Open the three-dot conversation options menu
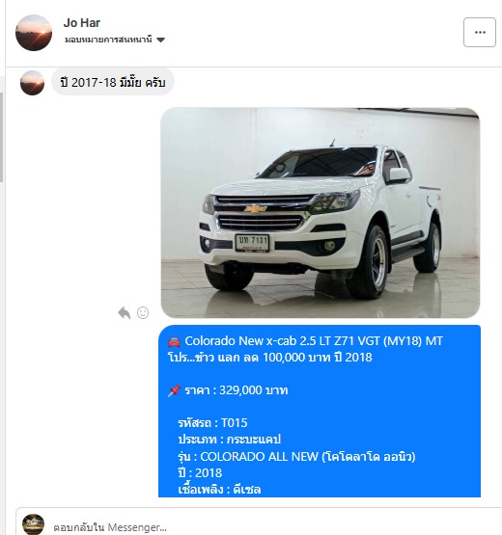Screen dimensions: 502x535 [480, 32]
